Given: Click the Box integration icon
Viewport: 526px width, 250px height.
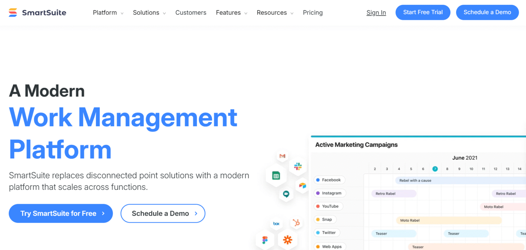Looking at the screenshot, I should (276, 224).
